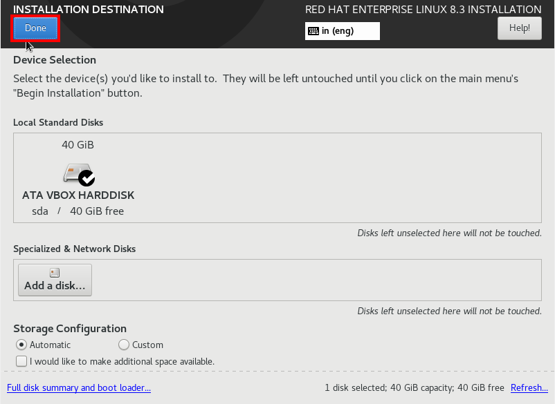
Task: Click the sda / 40 GiB free text
Action: coord(78,211)
